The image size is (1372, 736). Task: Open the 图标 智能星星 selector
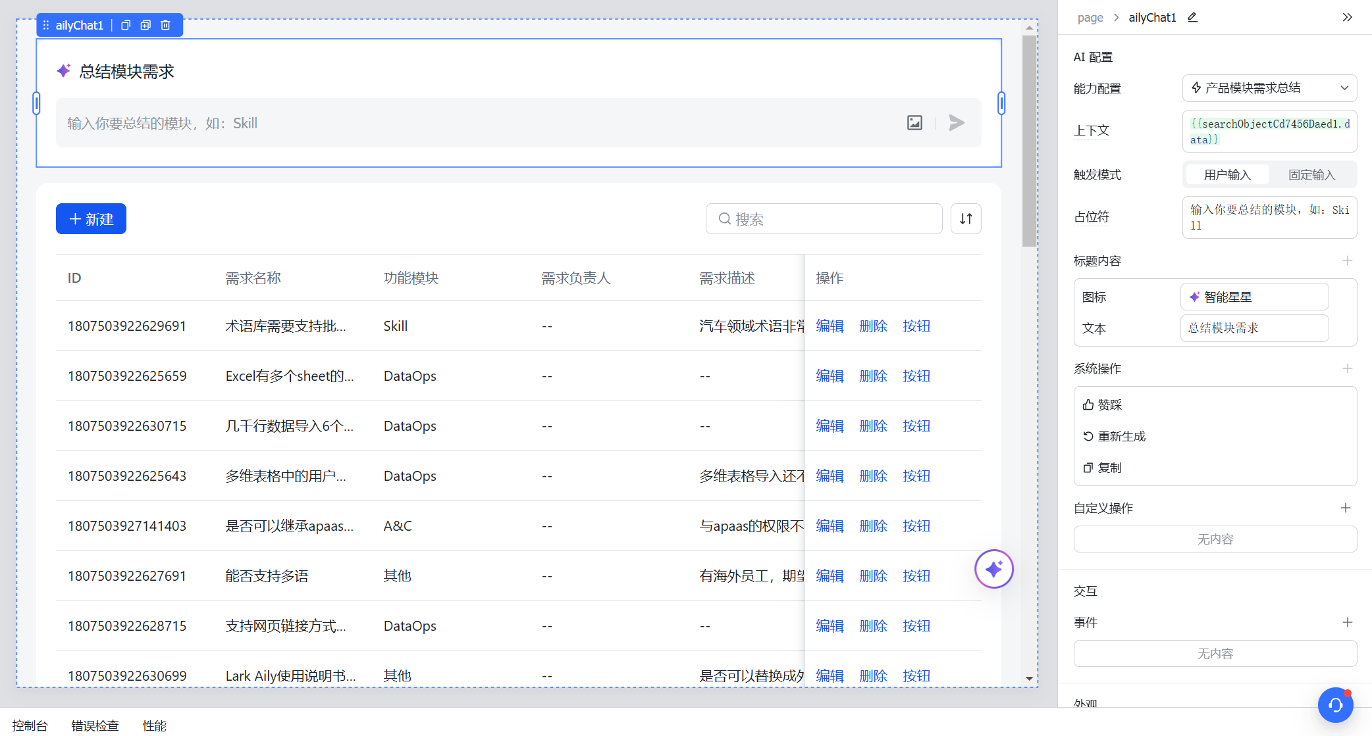click(1254, 297)
